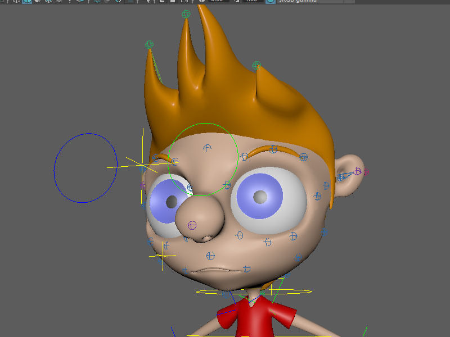Select green control atop the left hair spike
This screenshot has width=450, height=337.
pyautogui.click(x=149, y=44)
